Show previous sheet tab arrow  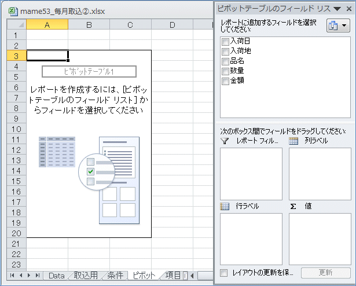21,276
